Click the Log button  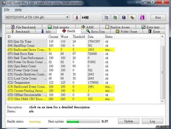tap(152, 121)
